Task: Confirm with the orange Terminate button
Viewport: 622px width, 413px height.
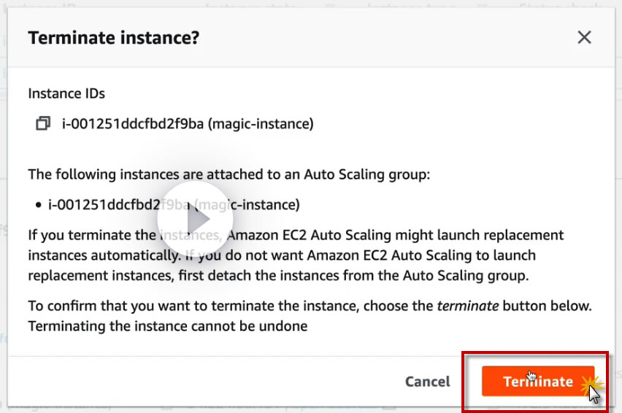Action: [538, 382]
